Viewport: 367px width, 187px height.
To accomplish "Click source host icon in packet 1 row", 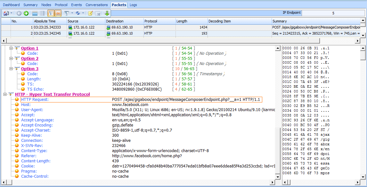I will coord(70,28).
